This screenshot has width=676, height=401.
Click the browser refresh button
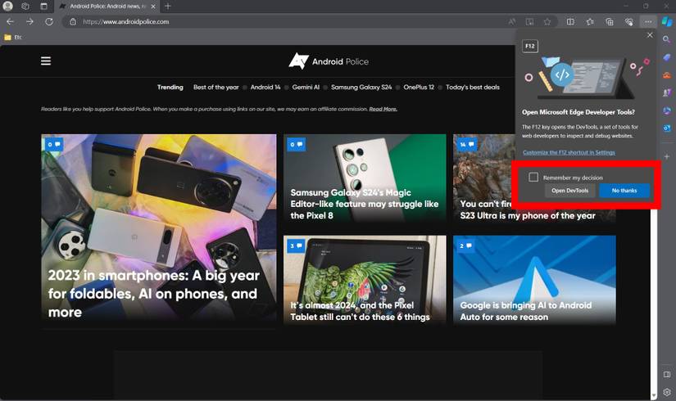(49, 21)
